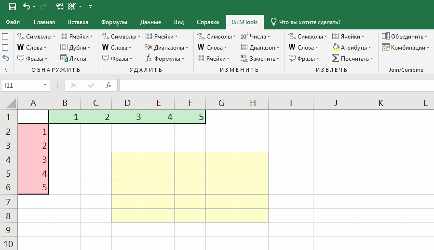
Task: Open the Посчитать count dropdown
Action: 353,59
